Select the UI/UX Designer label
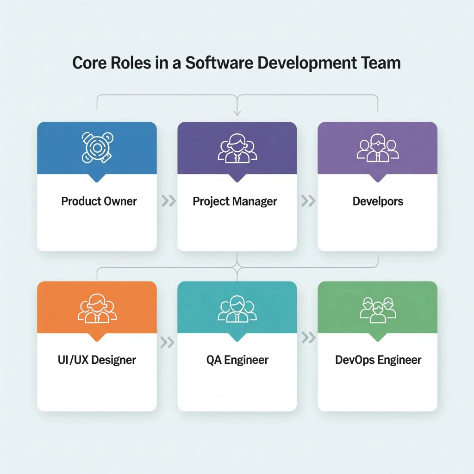Image resolution: width=474 pixels, height=474 pixels. tap(97, 360)
